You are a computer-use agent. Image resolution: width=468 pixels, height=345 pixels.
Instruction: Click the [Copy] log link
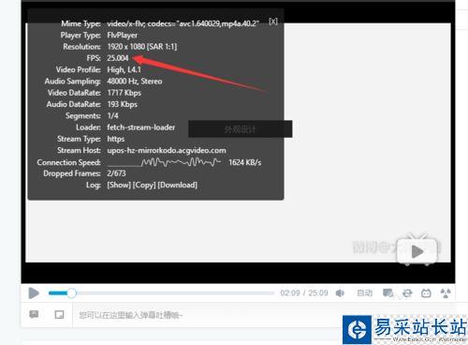(144, 185)
